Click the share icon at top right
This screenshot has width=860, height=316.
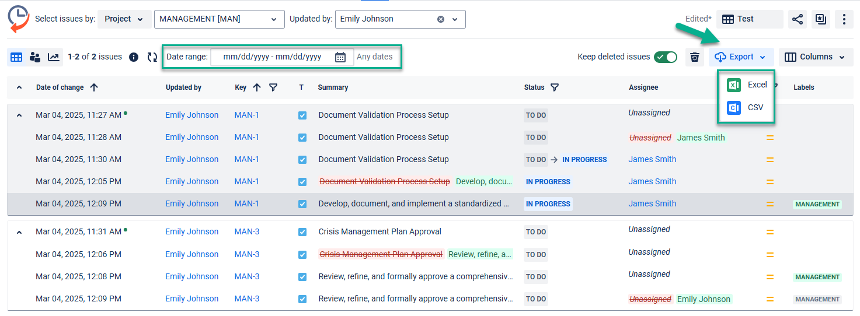[x=797, y=19]
